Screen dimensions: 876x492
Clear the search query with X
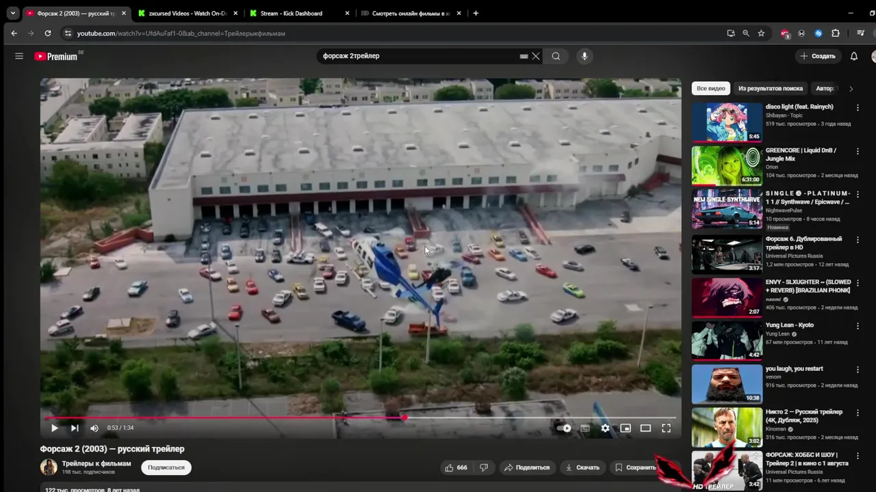click(536, 56)
